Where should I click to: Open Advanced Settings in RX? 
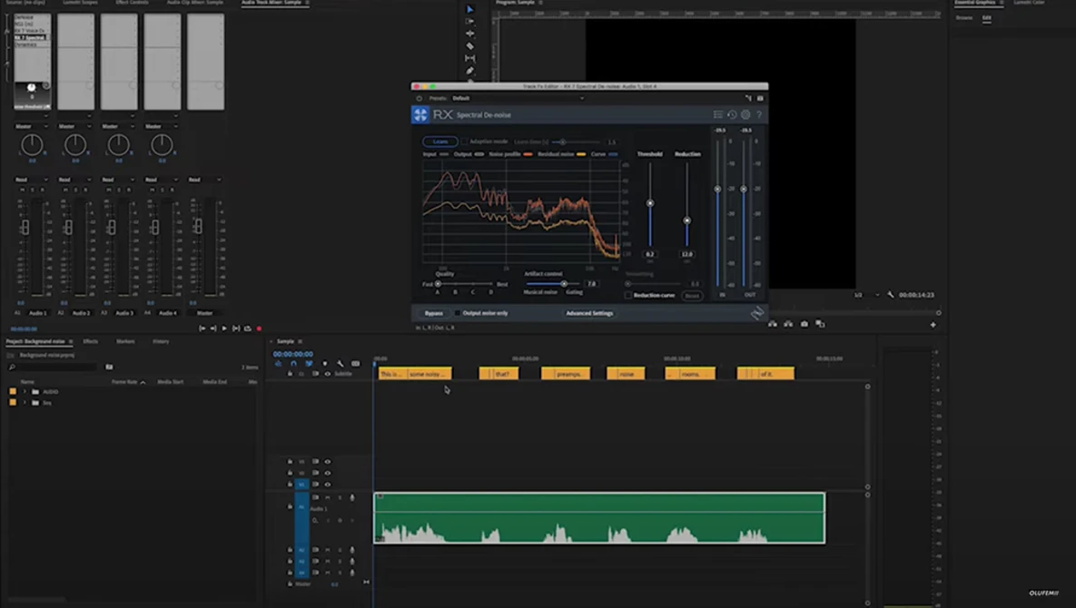point(589,313)
